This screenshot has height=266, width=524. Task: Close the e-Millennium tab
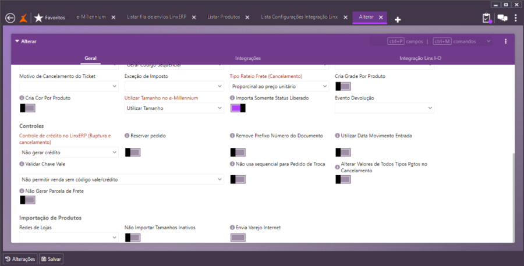[114, 17]
